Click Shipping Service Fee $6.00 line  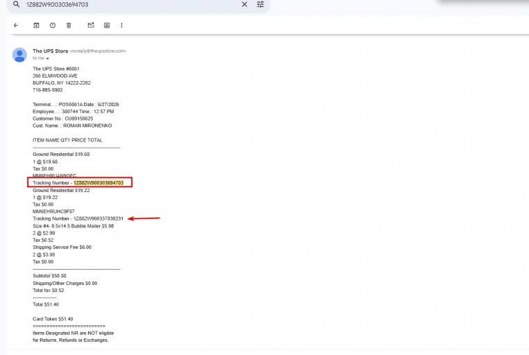point(62,248)
